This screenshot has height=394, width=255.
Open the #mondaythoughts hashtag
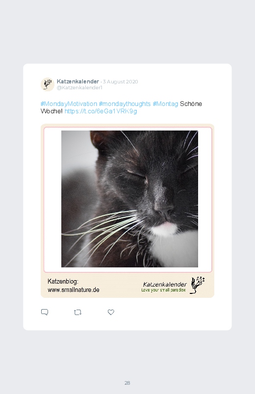125,104
